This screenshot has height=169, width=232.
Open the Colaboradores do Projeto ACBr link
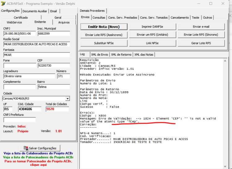tap(38, 153)
